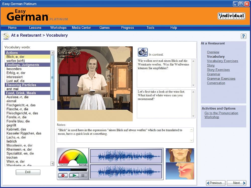Open help with the question mark icon
The height and width of the screenshot is (188, 251).
(243, 36)
